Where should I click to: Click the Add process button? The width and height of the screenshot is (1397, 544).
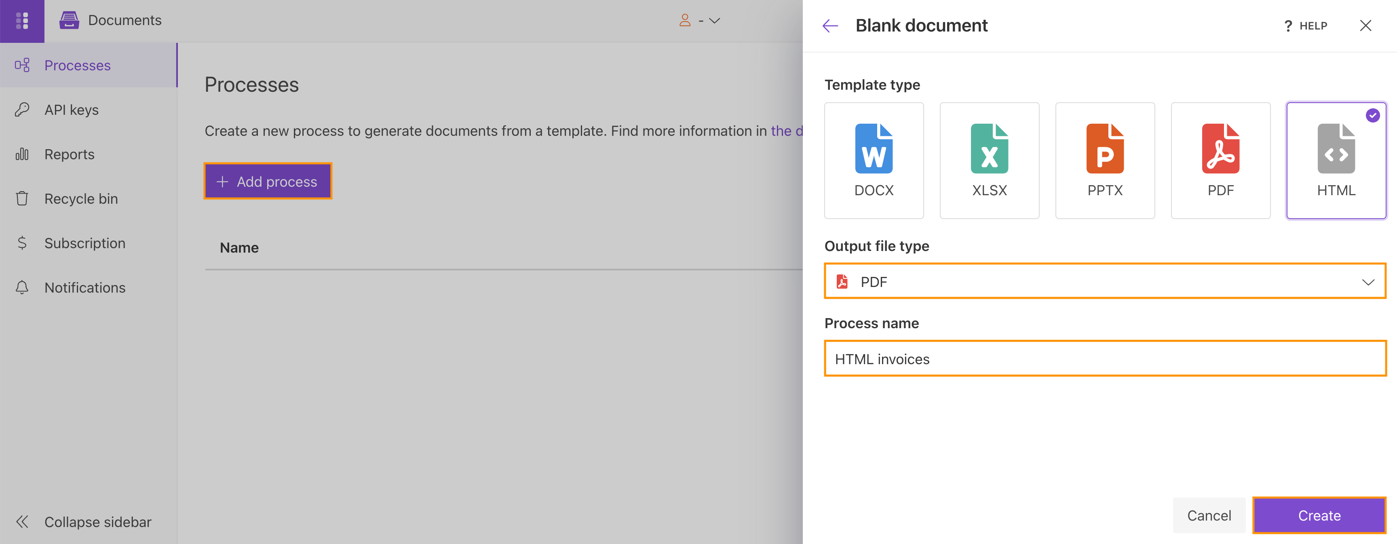coord(267,181)
